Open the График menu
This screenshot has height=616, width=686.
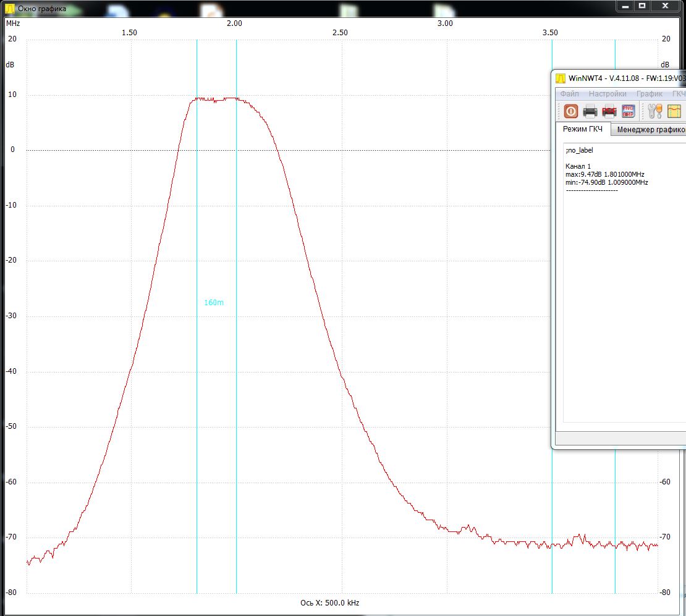tap(650, 94)
